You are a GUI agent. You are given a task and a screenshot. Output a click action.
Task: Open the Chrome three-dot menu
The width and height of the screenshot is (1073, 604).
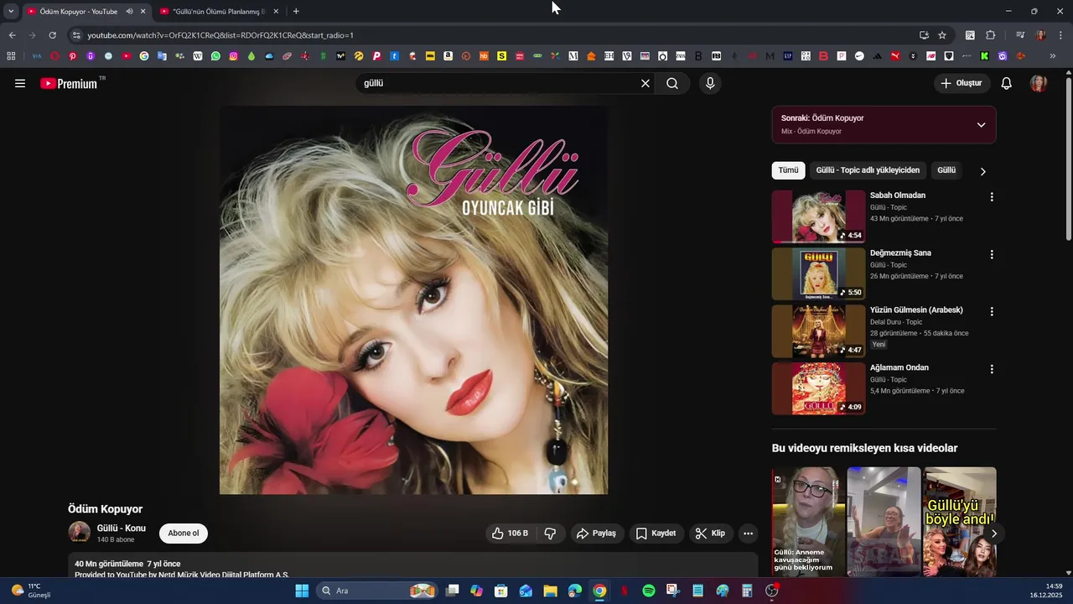point(1060,35)
